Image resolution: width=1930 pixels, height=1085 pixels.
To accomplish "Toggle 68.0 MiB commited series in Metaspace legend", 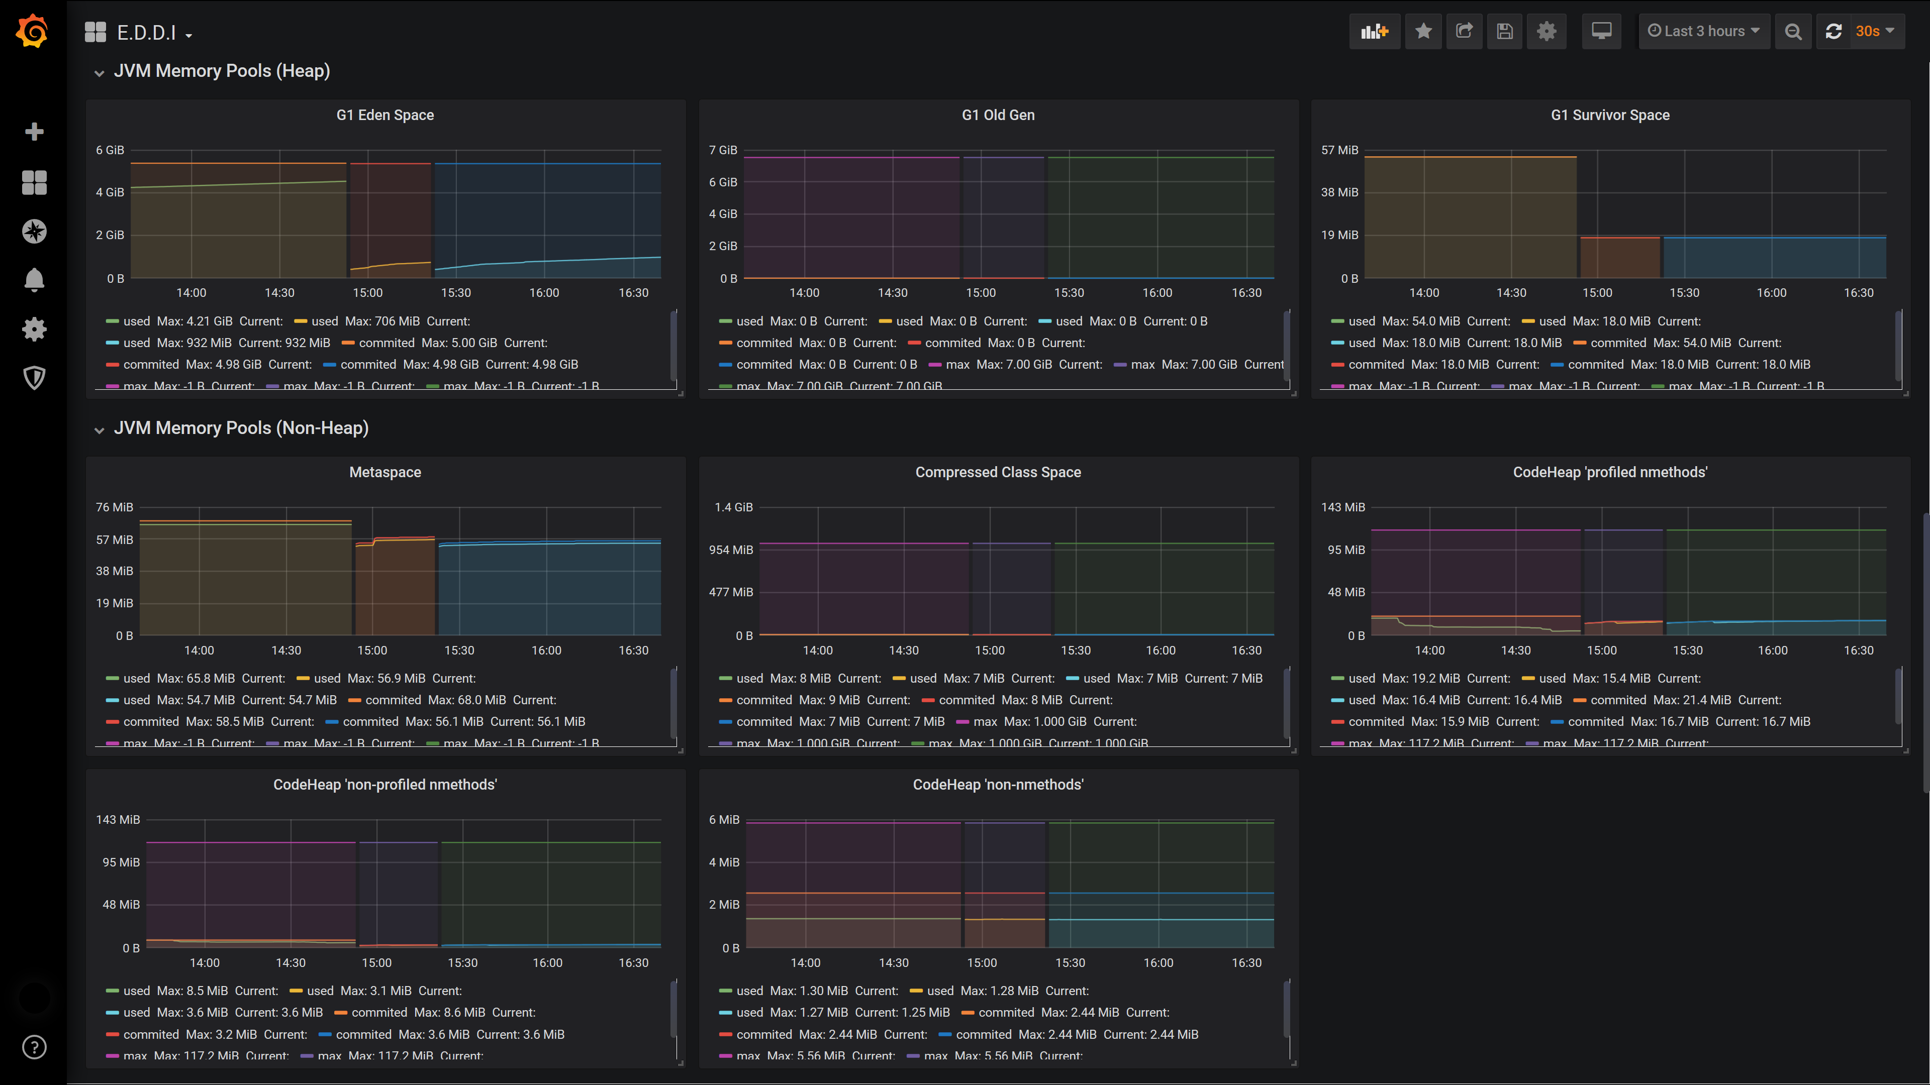I will (x=393, y=700).
